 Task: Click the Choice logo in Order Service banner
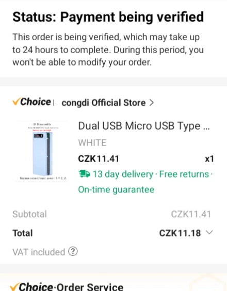click(x=31, y=286)
